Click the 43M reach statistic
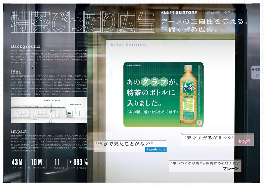Screen dimensions: 264x186 pos(17,162)
